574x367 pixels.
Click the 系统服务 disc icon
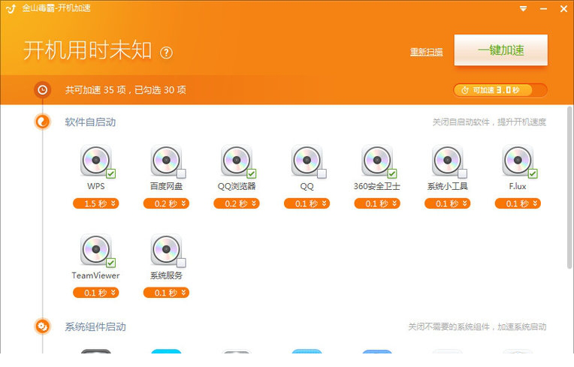pos(166,249)
